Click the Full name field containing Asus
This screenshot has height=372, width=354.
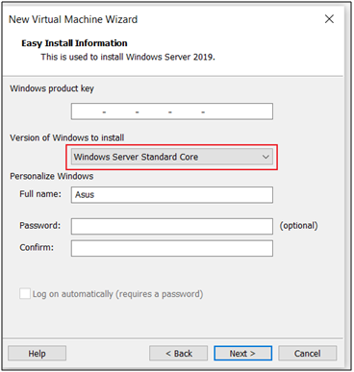pos(172,195)
